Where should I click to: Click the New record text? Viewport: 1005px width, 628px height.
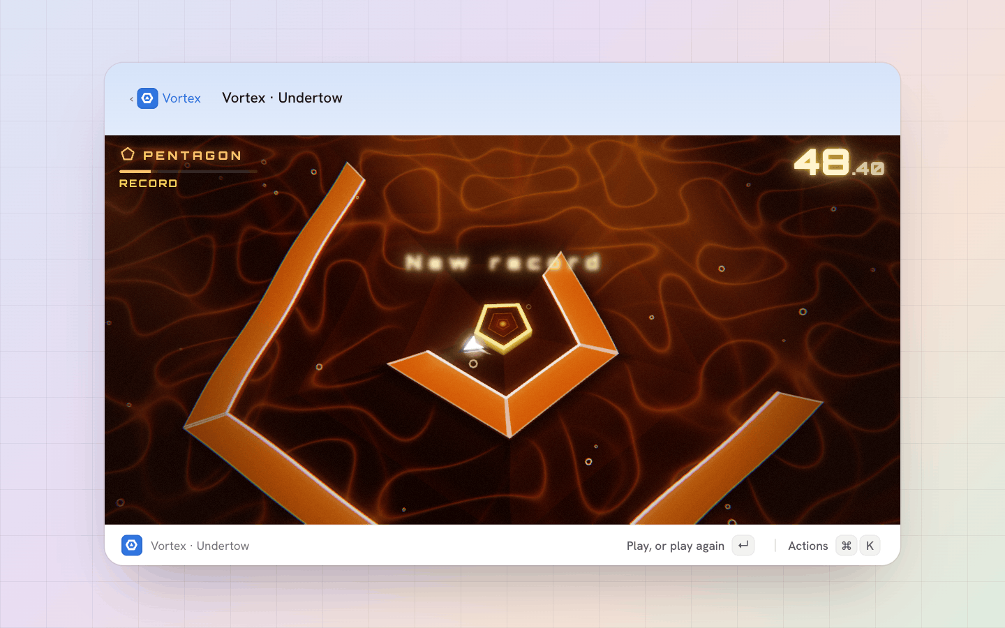pos(502,262)
